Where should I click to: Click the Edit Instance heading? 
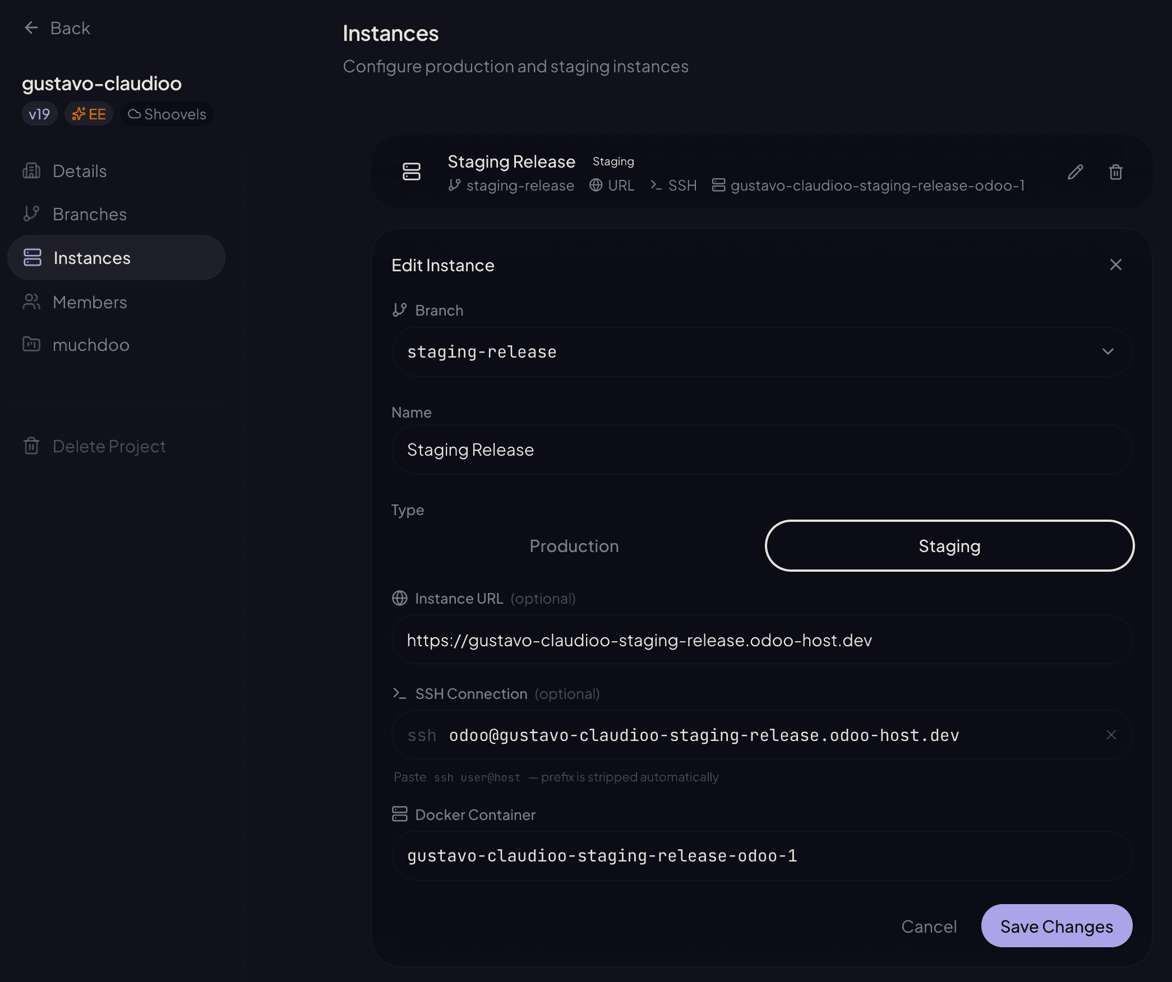tap(443, 265)
